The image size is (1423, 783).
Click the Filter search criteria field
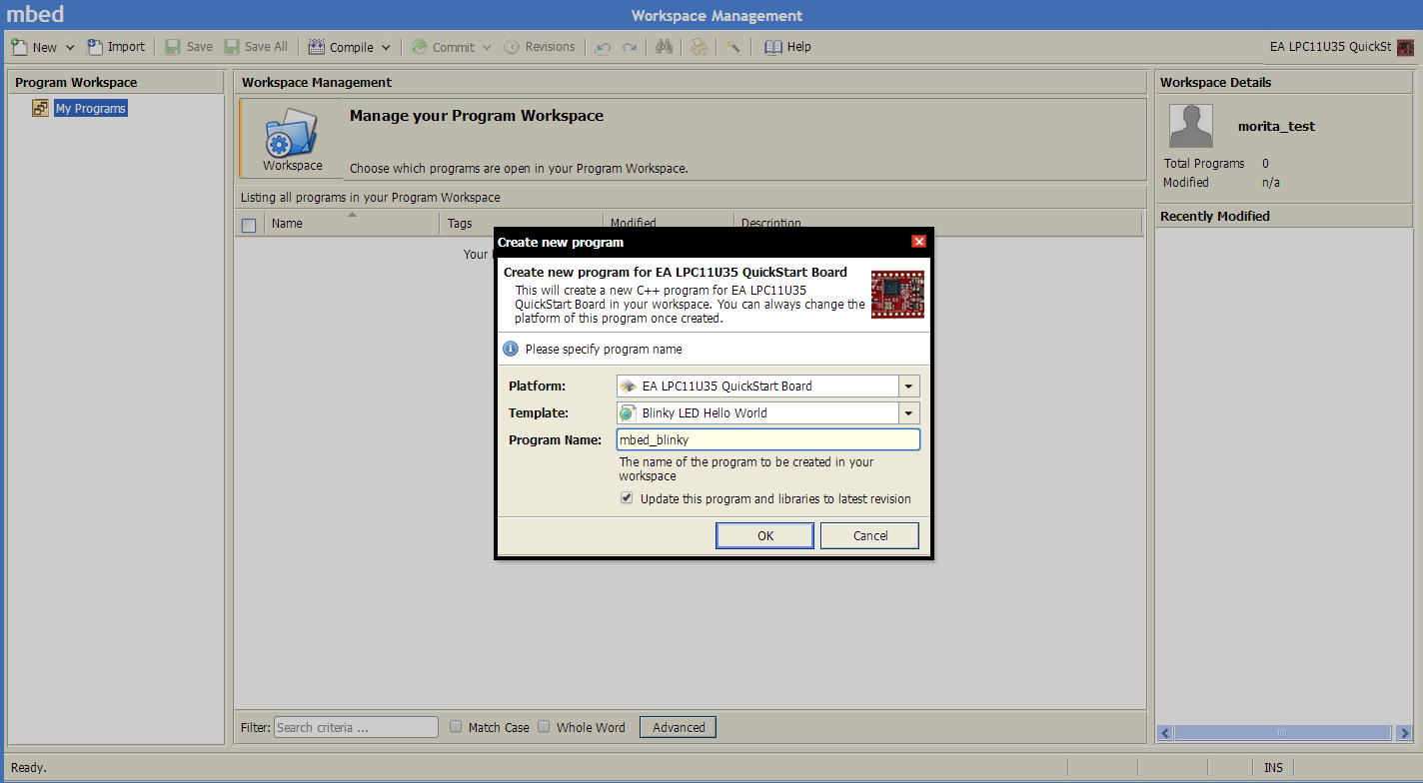tap(356, 727)
